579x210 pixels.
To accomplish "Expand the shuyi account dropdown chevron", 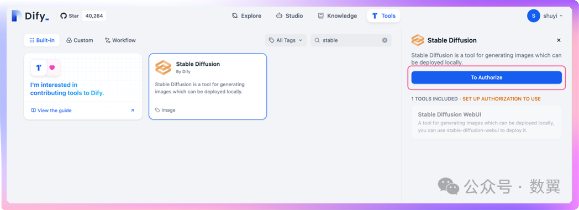I will click(x=561, y=16).
